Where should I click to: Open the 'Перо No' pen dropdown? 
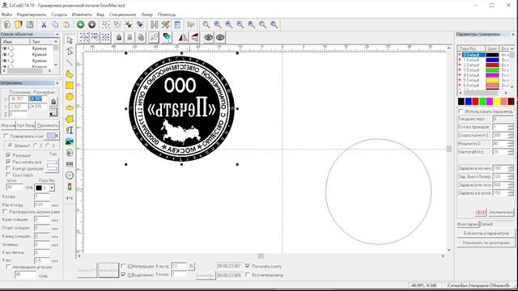click(x=52, y=188)
